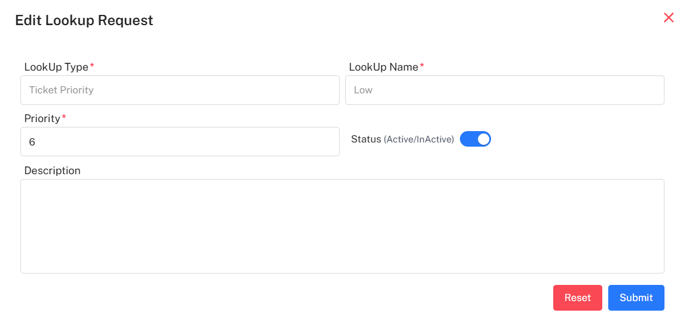Click the LookUp Type label

pyautogui.click(x=56, y=67)
